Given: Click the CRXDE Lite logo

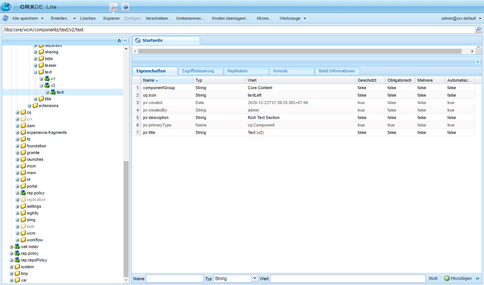Looking at the screenshot, I should coord(29,7).
